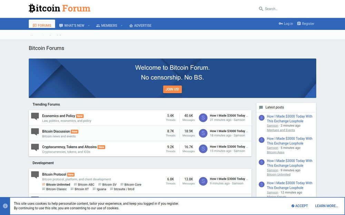Click Samson avatar in Bitcoin Discussion row
345x215 pixels.
pyautogui.click(x=203, y=133)
